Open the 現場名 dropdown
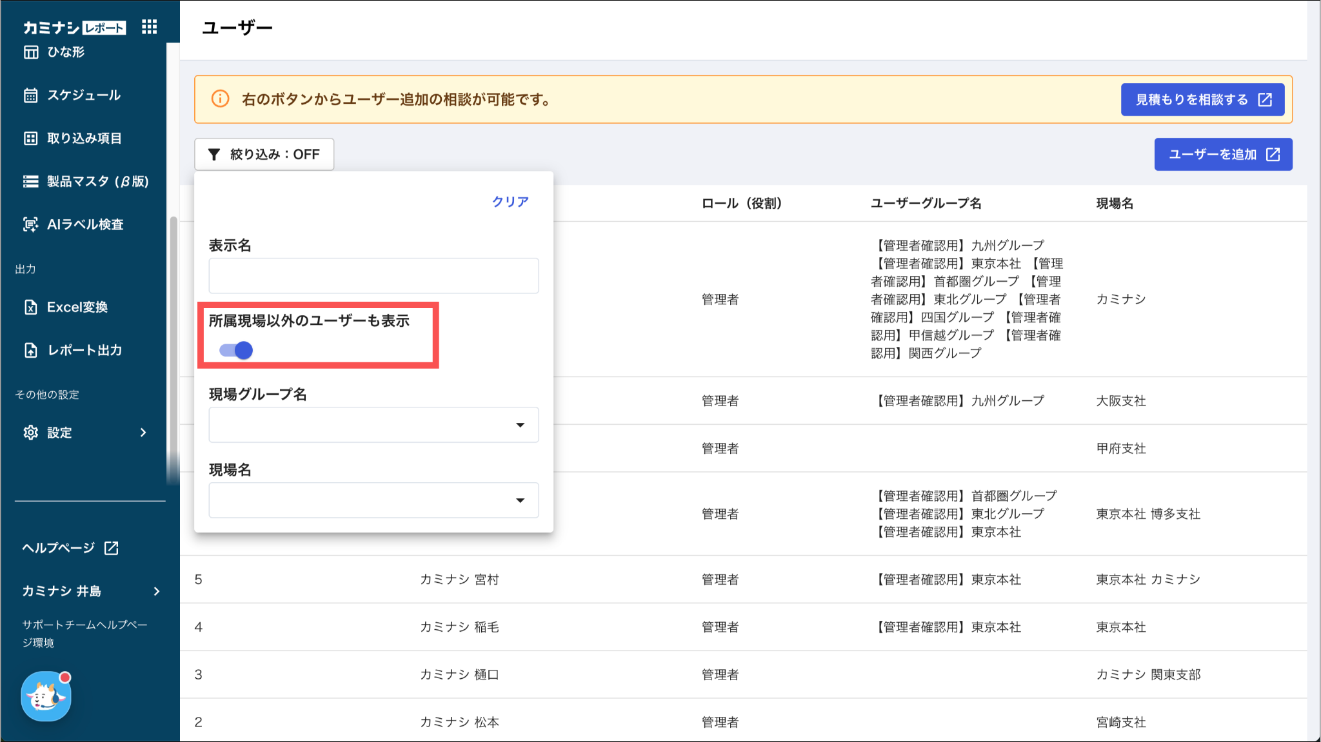Viewport: 1321px width, 742px height. 373,500
